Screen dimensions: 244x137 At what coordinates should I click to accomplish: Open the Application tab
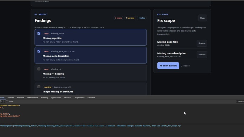[56, 97]
